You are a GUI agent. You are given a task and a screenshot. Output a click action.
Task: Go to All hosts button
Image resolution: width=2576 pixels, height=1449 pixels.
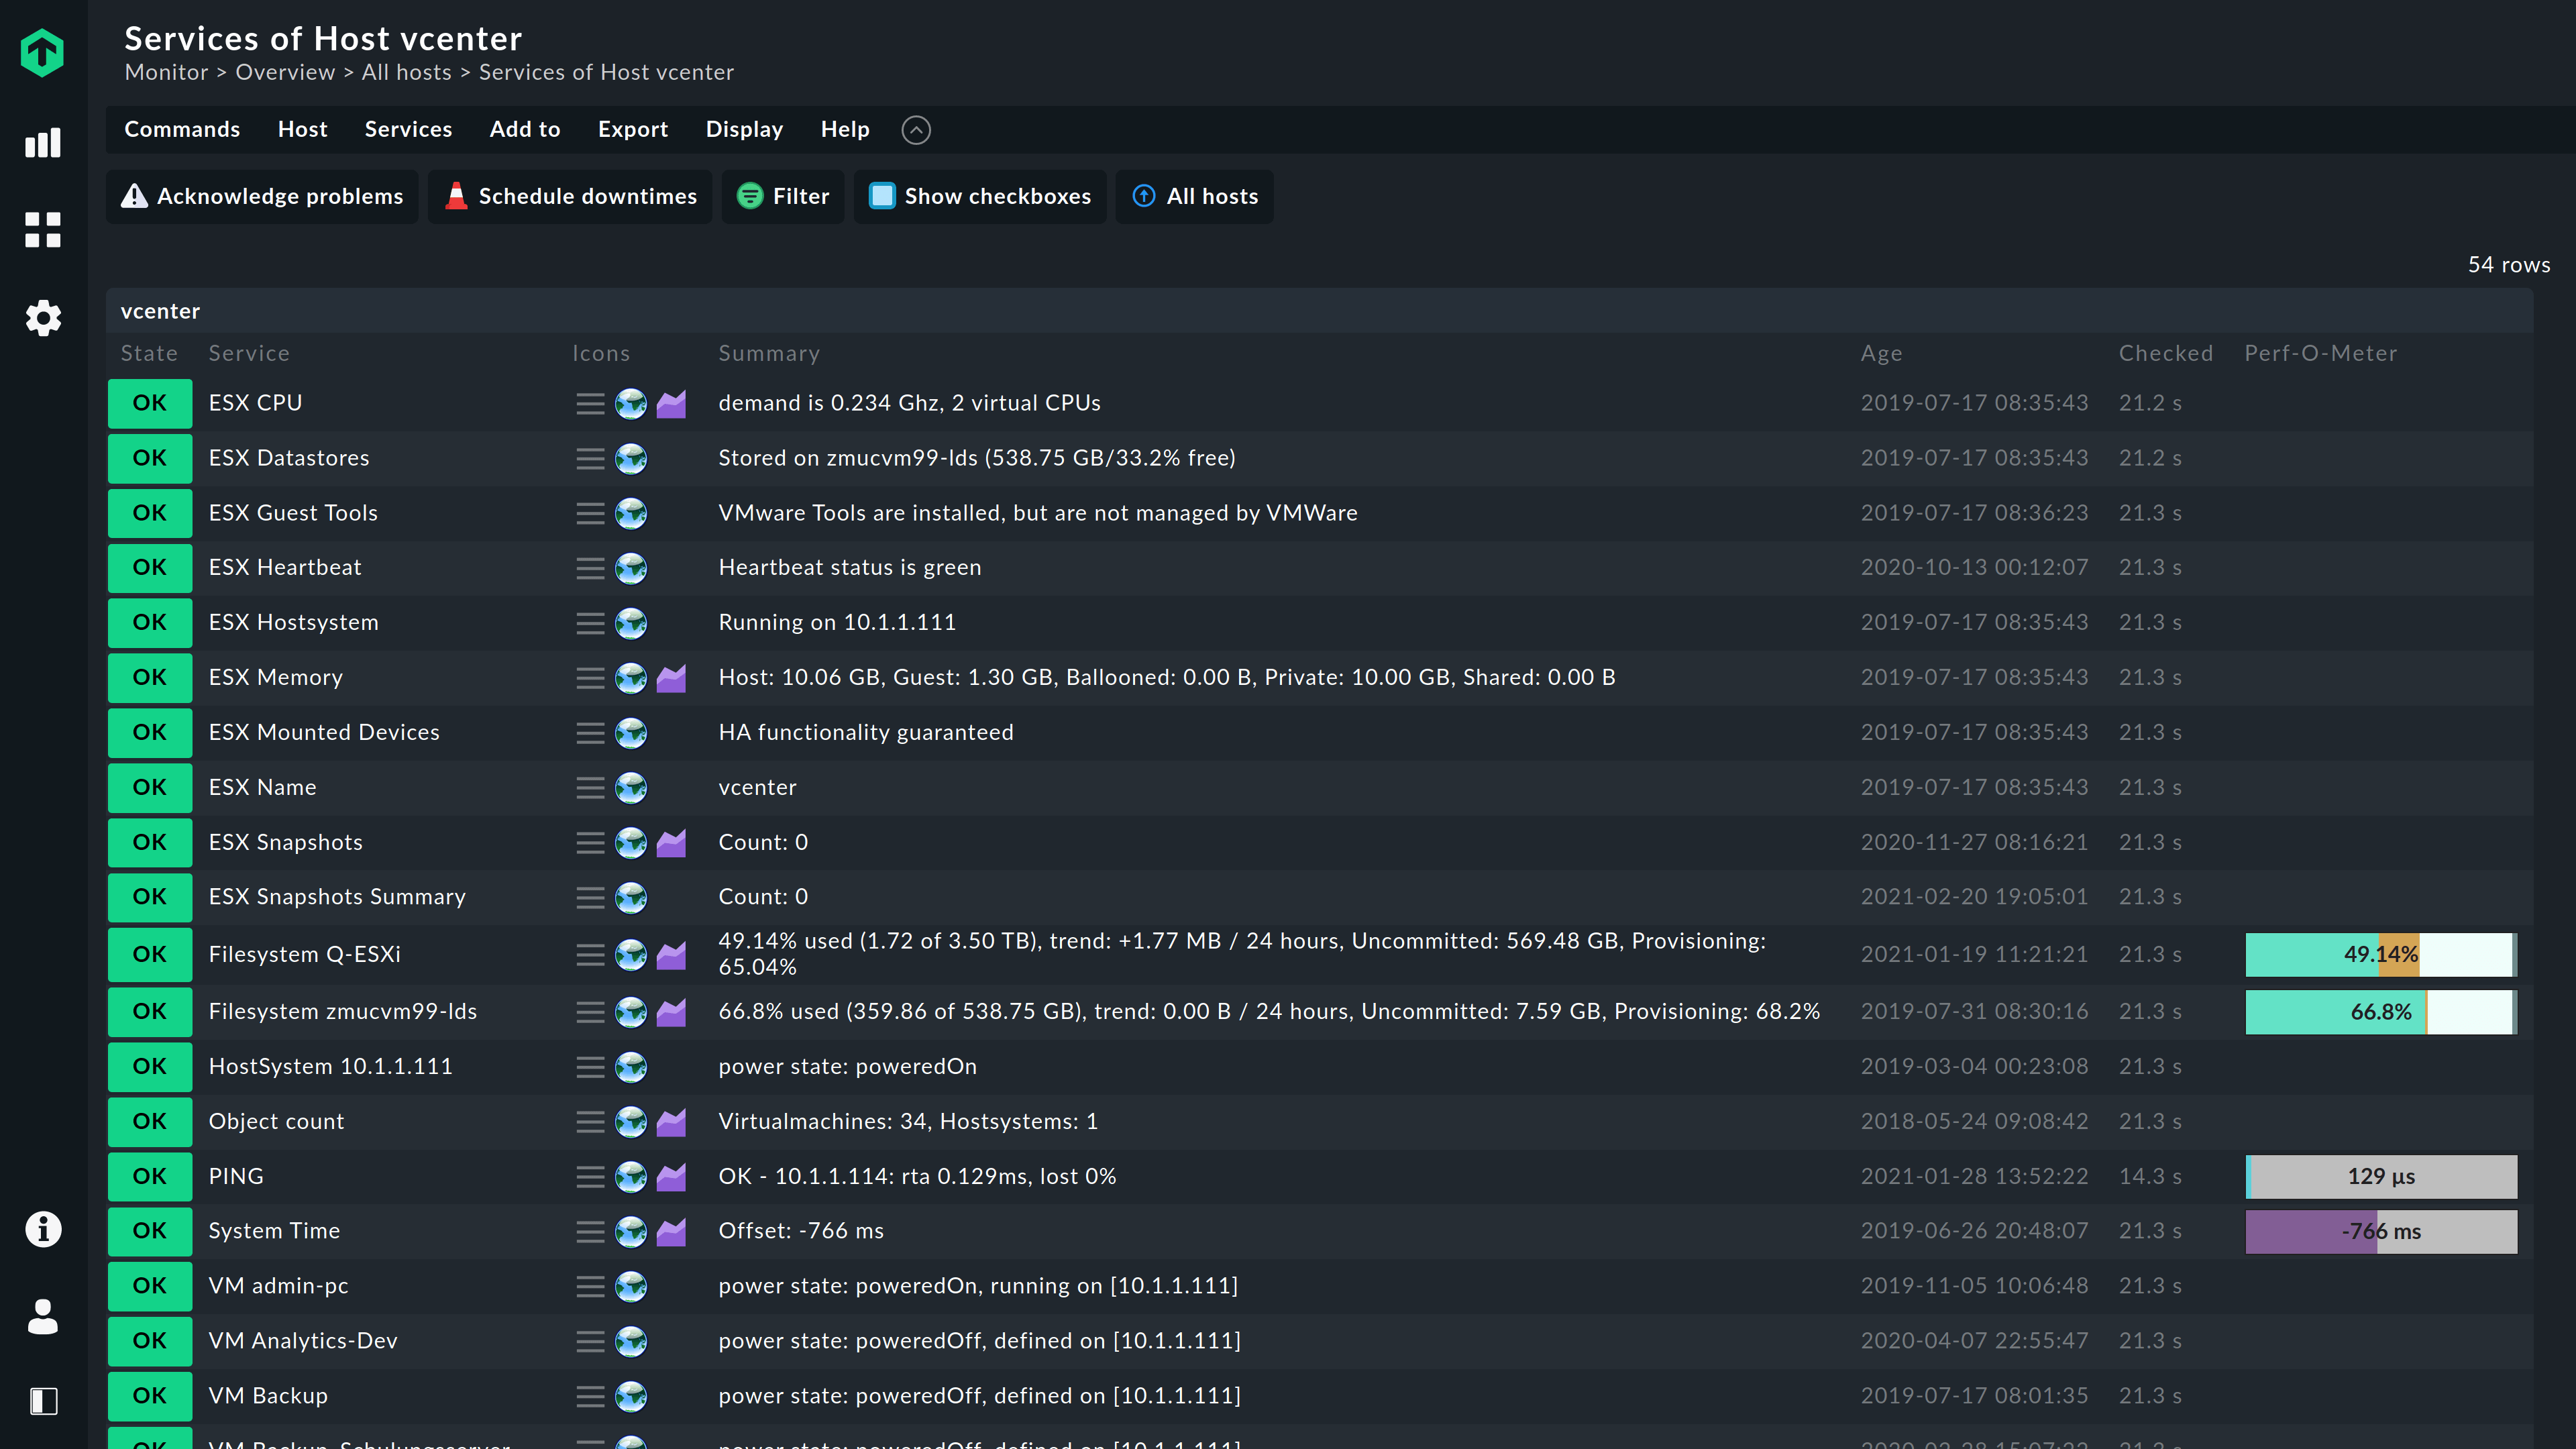1194,196
